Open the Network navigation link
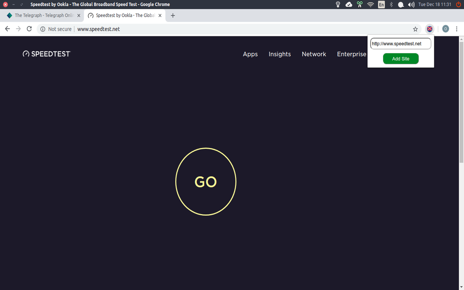This screenshot has width=464, height=290. 314,54
